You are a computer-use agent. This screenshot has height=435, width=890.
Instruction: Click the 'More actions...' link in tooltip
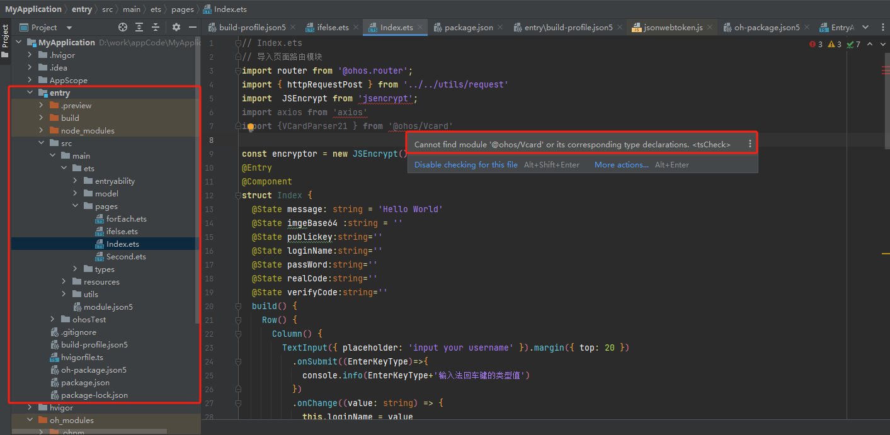click(x=622, y=164)
